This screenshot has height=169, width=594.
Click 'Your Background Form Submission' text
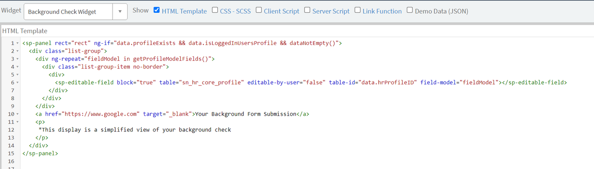pyautogui.click(x=246, y=114)
